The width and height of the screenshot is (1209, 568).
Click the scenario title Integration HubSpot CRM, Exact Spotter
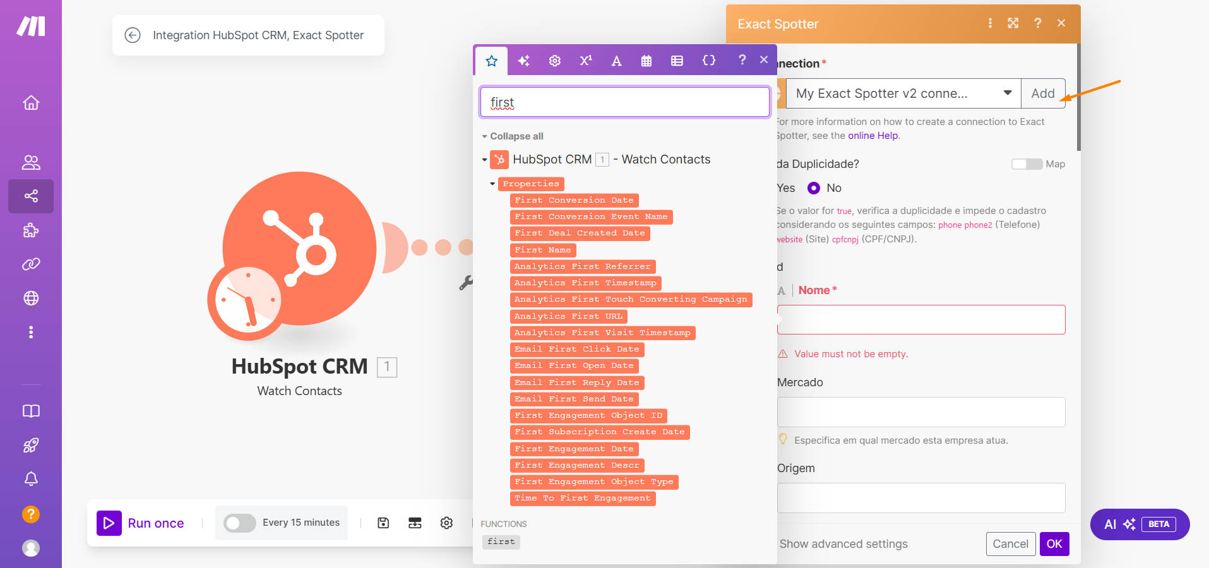click(258, 35)
